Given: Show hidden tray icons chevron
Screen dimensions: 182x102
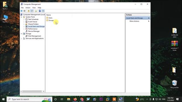Looking at the screenshot, I should click(147, 99).
